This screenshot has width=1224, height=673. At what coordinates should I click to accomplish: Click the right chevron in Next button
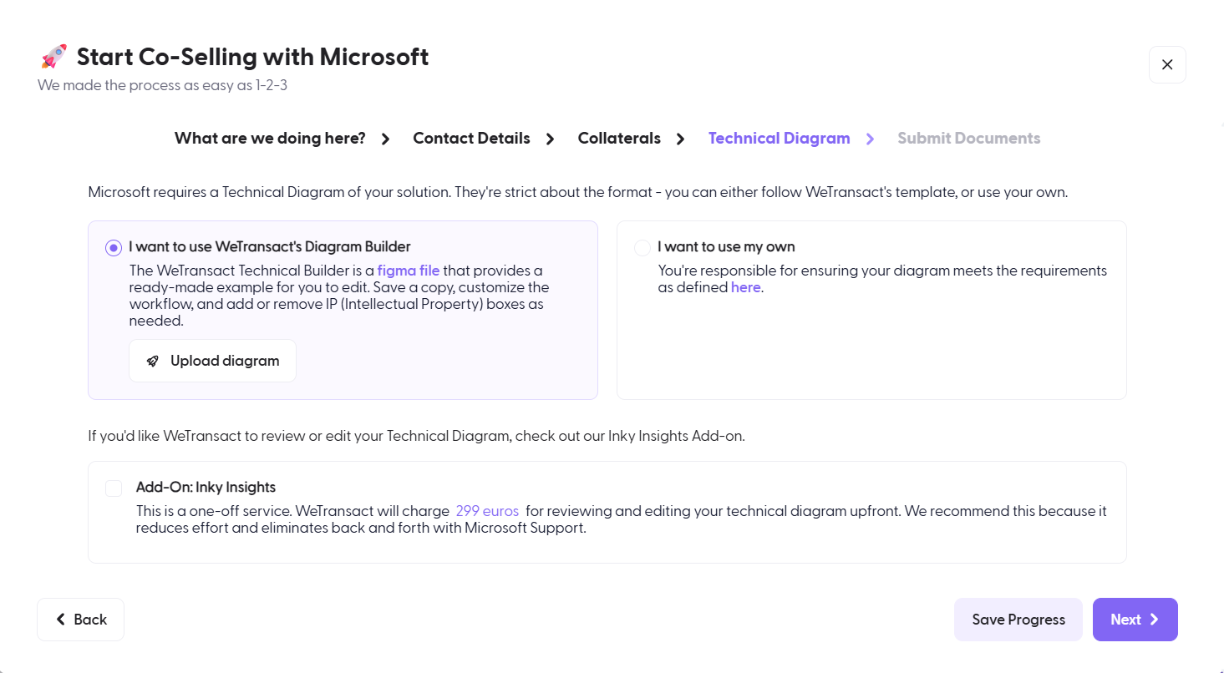pos(1155,620)
